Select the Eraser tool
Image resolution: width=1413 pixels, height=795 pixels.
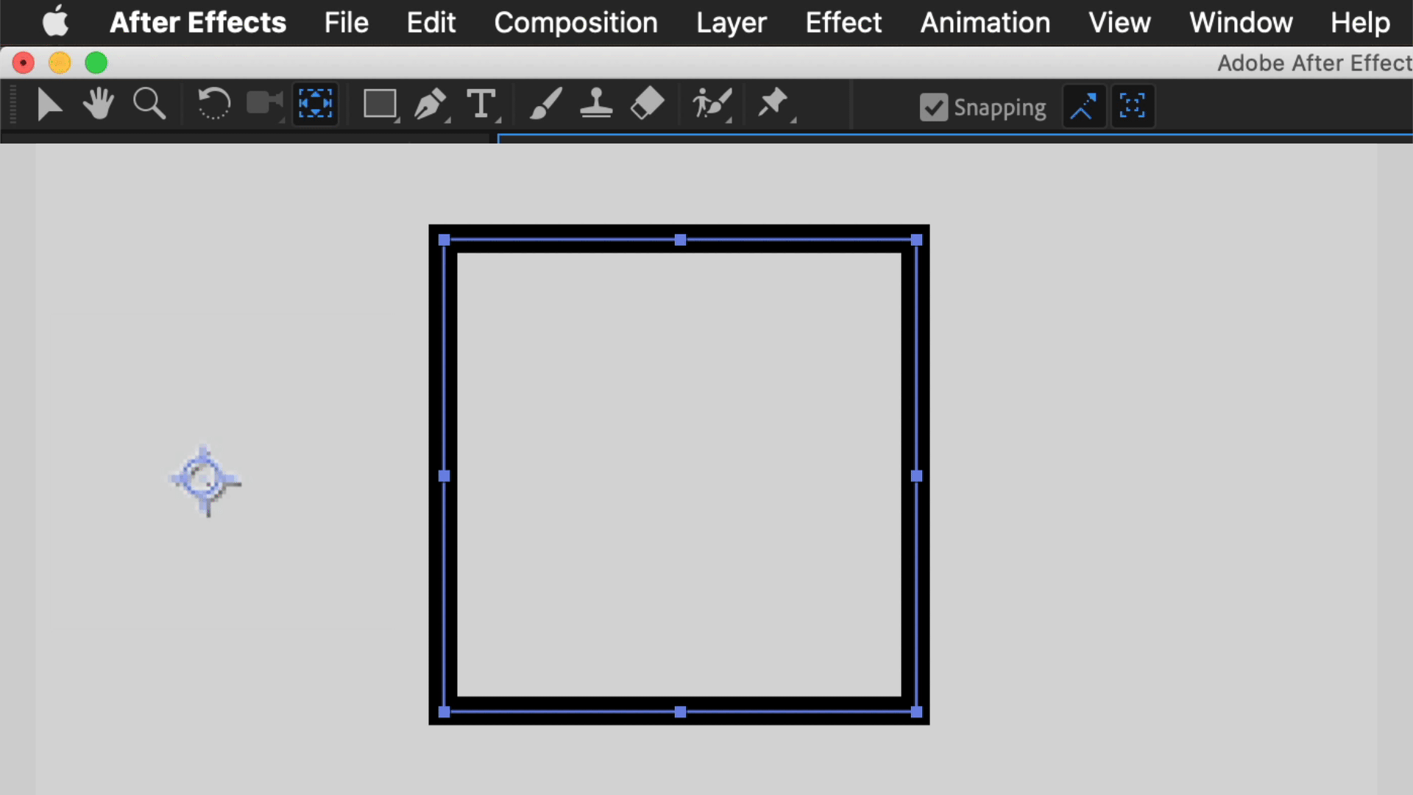click(647, 105)
